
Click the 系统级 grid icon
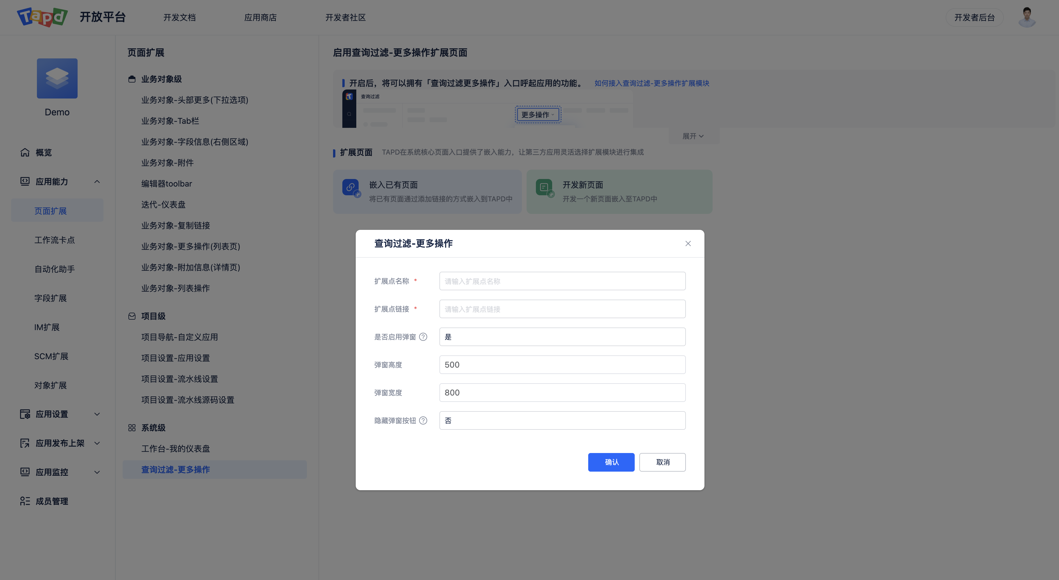click(132, 427)
